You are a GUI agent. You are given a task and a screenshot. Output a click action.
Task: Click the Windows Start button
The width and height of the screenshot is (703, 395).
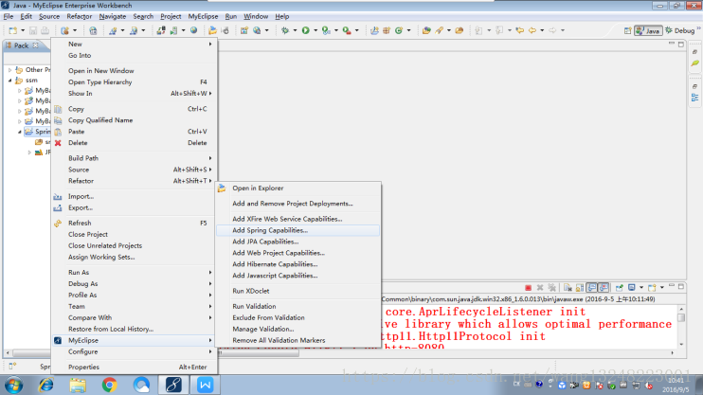tap(13, 386)
